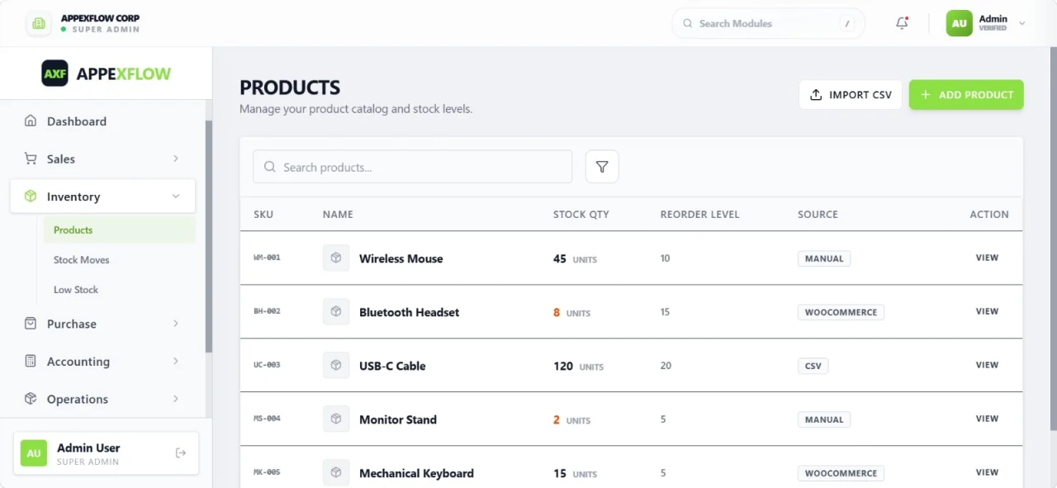Collapse the Inventory menu chevron
This screenshot has width=1057, height=488.
point(176,197)
